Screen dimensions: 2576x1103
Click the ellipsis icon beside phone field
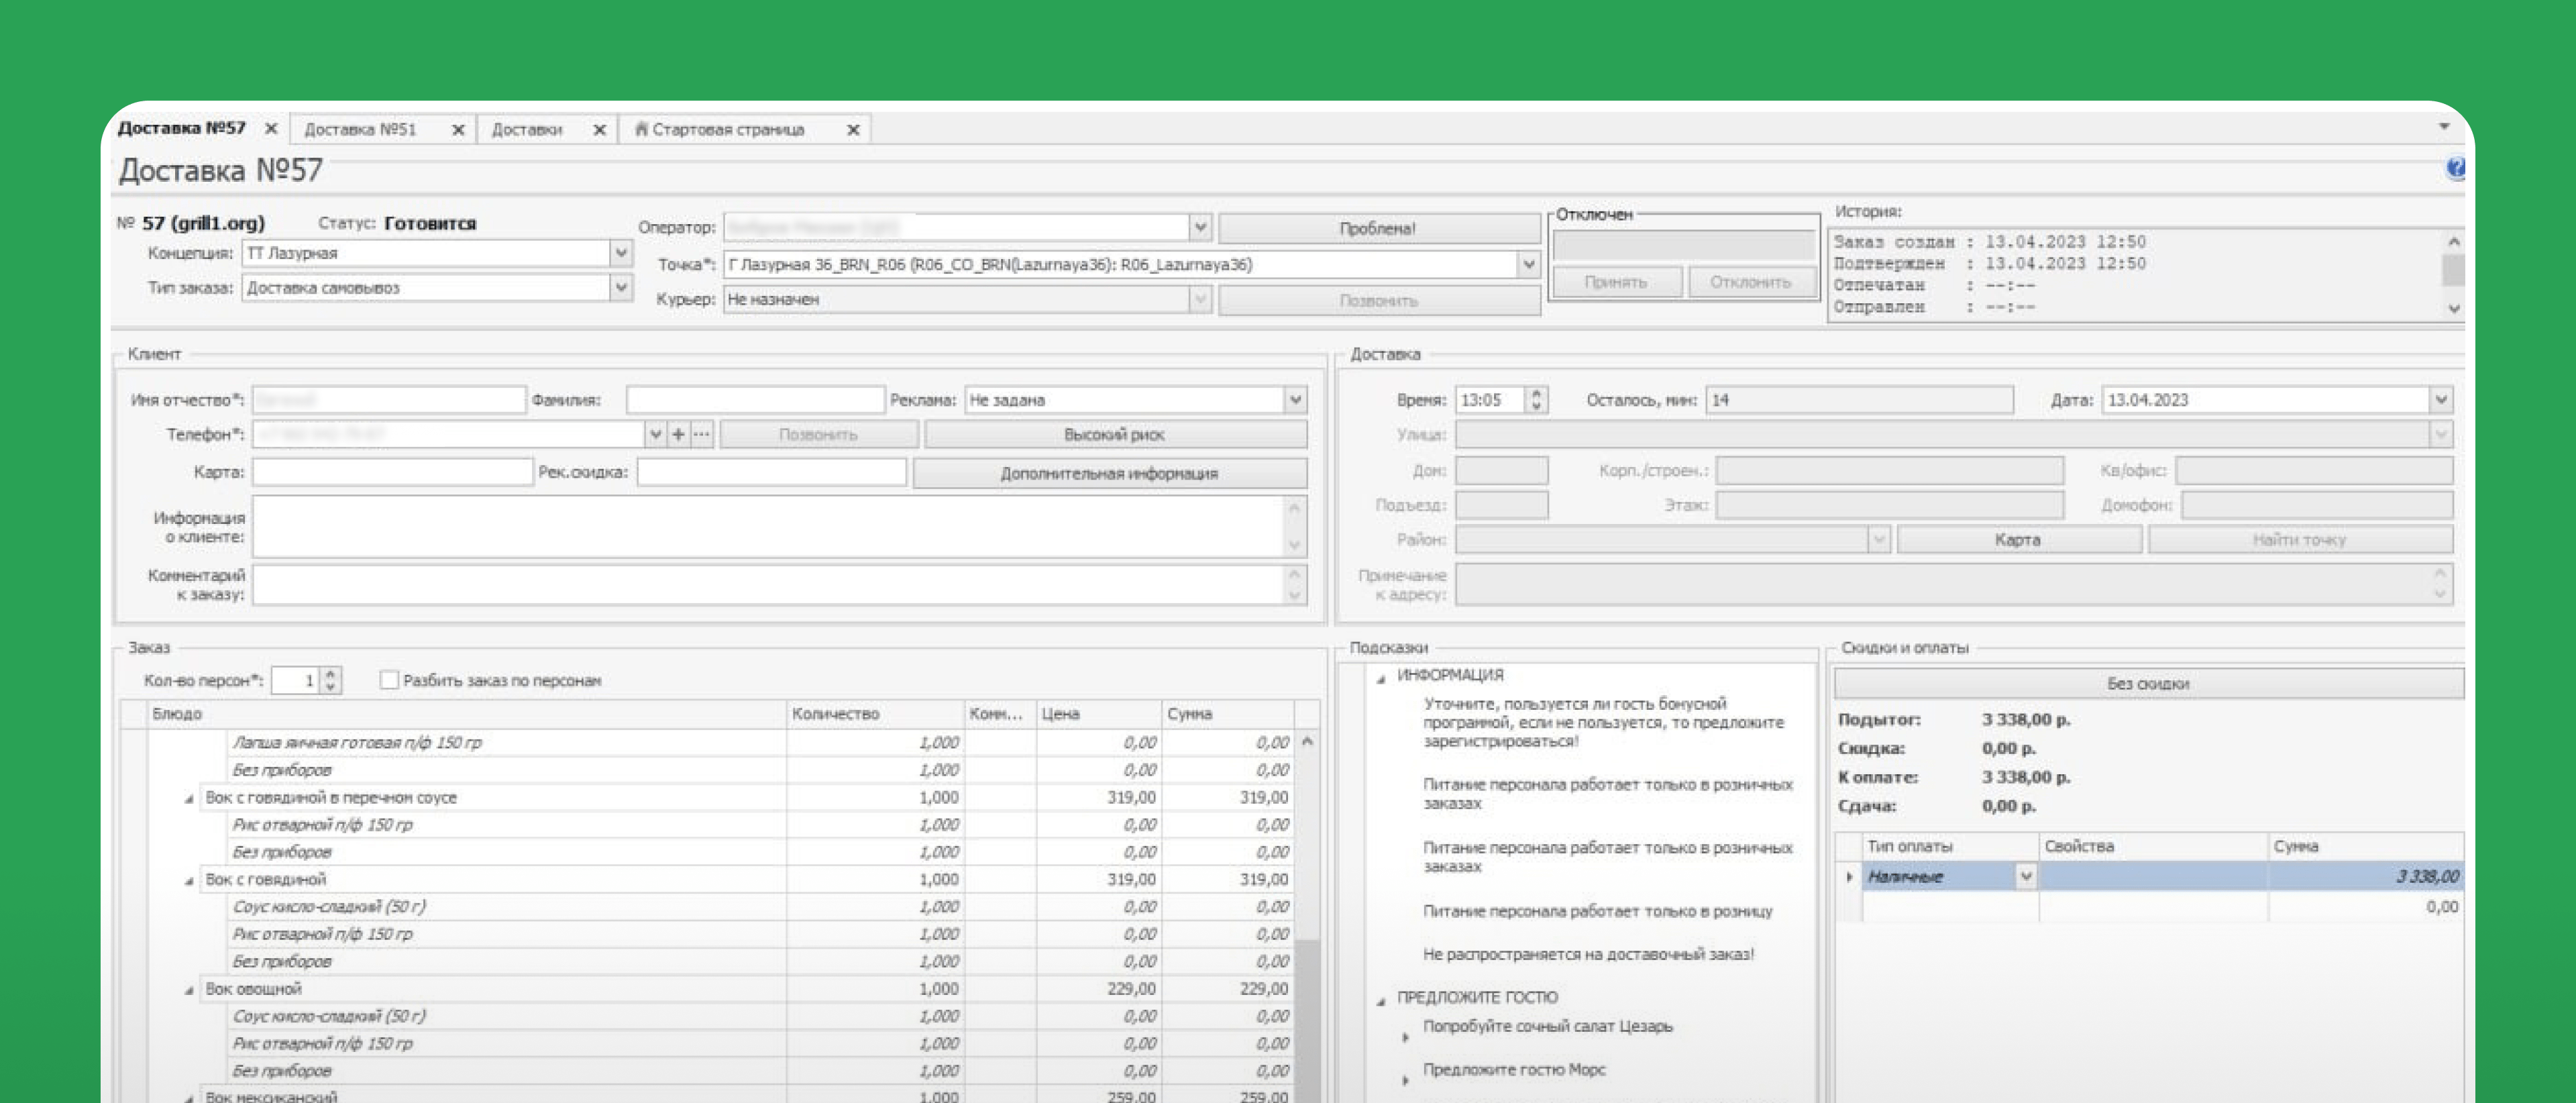702,434
